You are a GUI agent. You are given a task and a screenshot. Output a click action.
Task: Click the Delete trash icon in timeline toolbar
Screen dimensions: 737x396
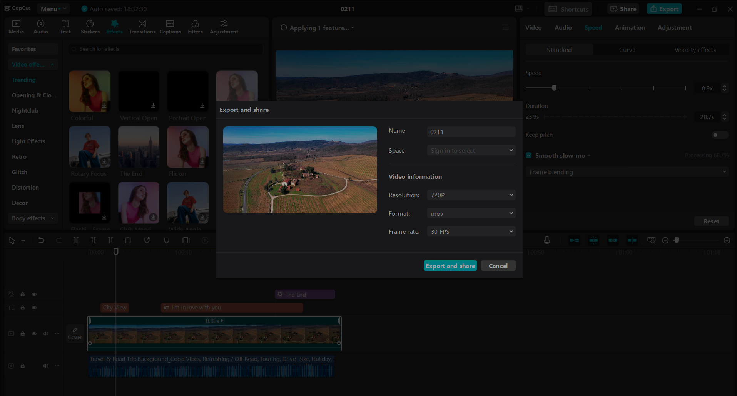coord(128,240)
